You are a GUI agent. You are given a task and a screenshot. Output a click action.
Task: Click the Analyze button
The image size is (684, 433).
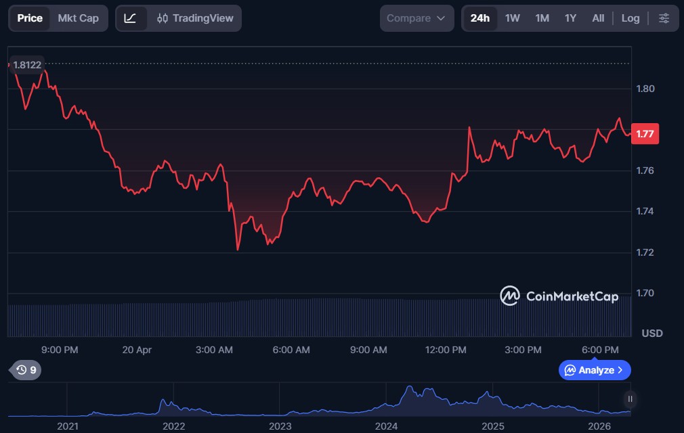[594, 370]
